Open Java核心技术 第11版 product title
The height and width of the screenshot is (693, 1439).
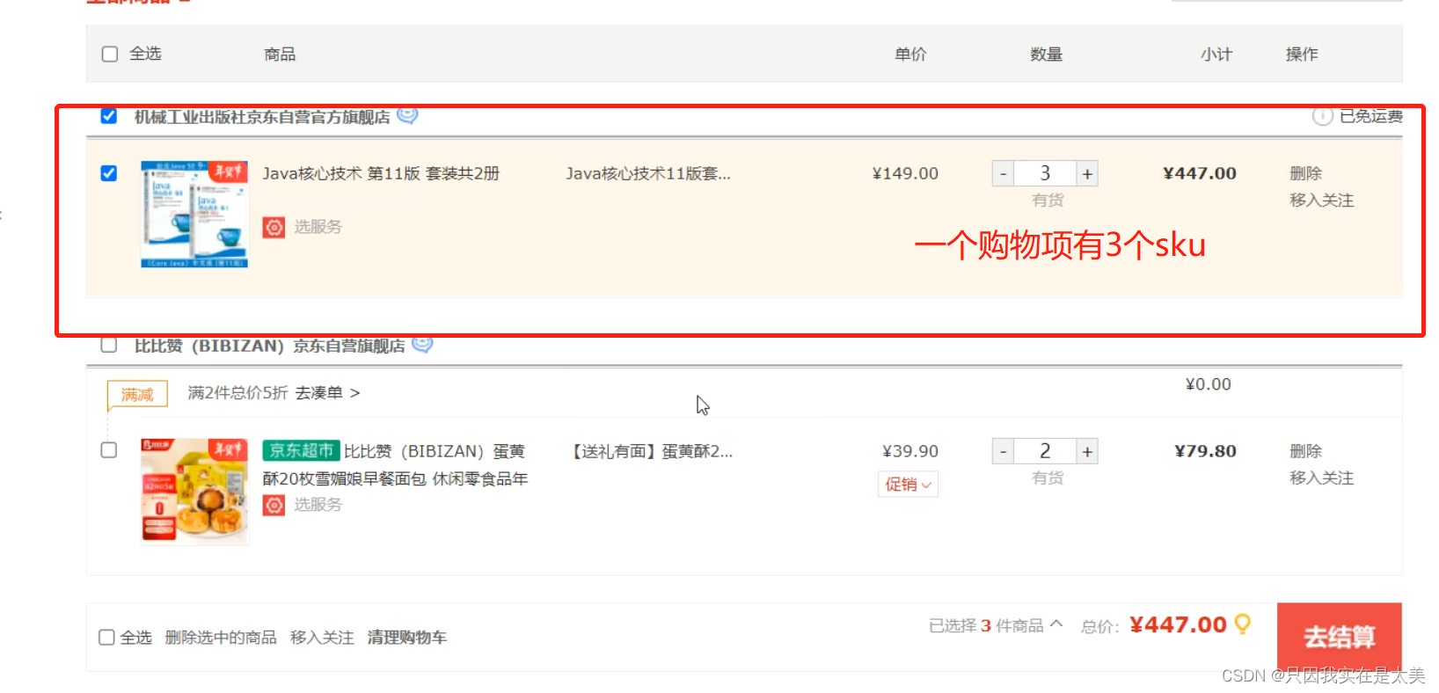point(381,173)
